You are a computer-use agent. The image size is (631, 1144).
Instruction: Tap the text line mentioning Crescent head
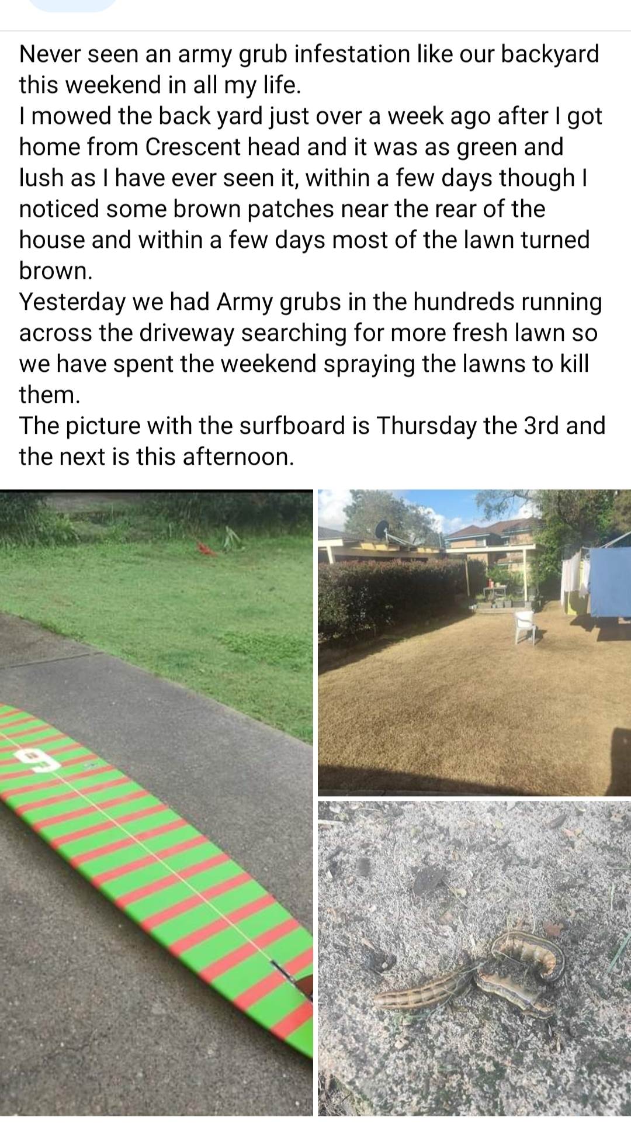pyautogui.click(x=291, y=147)
